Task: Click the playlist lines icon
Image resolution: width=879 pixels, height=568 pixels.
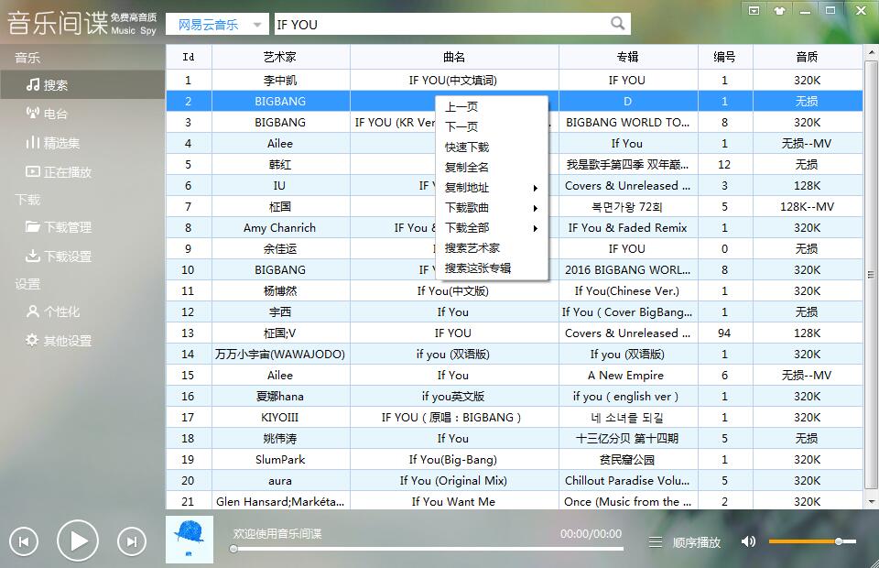Action: pyautogui.click(x=655, y=542)
